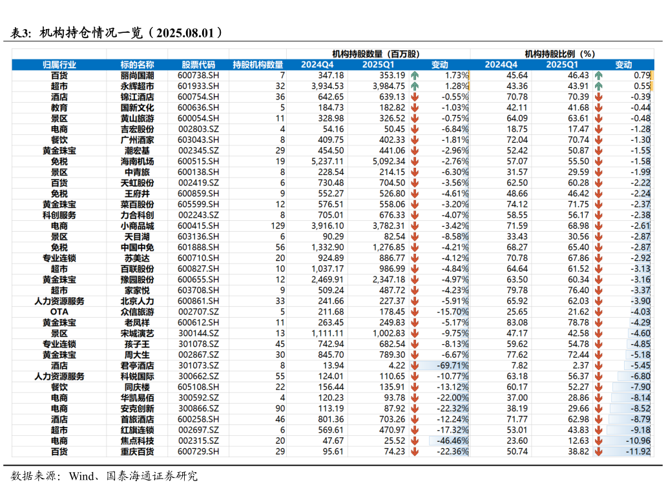Click the industry cell 科创服务
The height and width of the screenshot is (485, 666).
pos(59,215)
